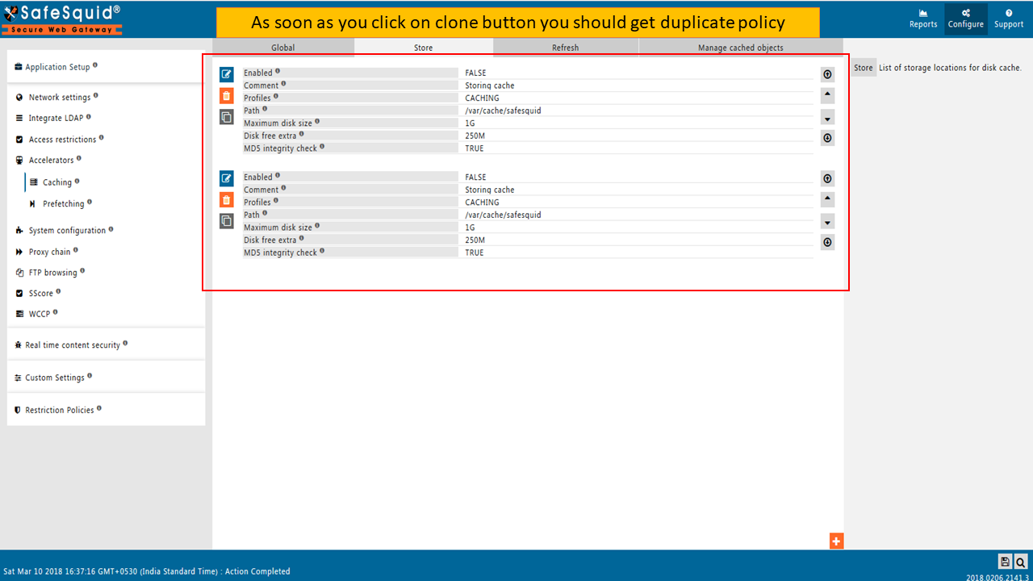Click first entry's Disk free extra 250M
This screenshot has height=581, width=1033.
(475, 136)
